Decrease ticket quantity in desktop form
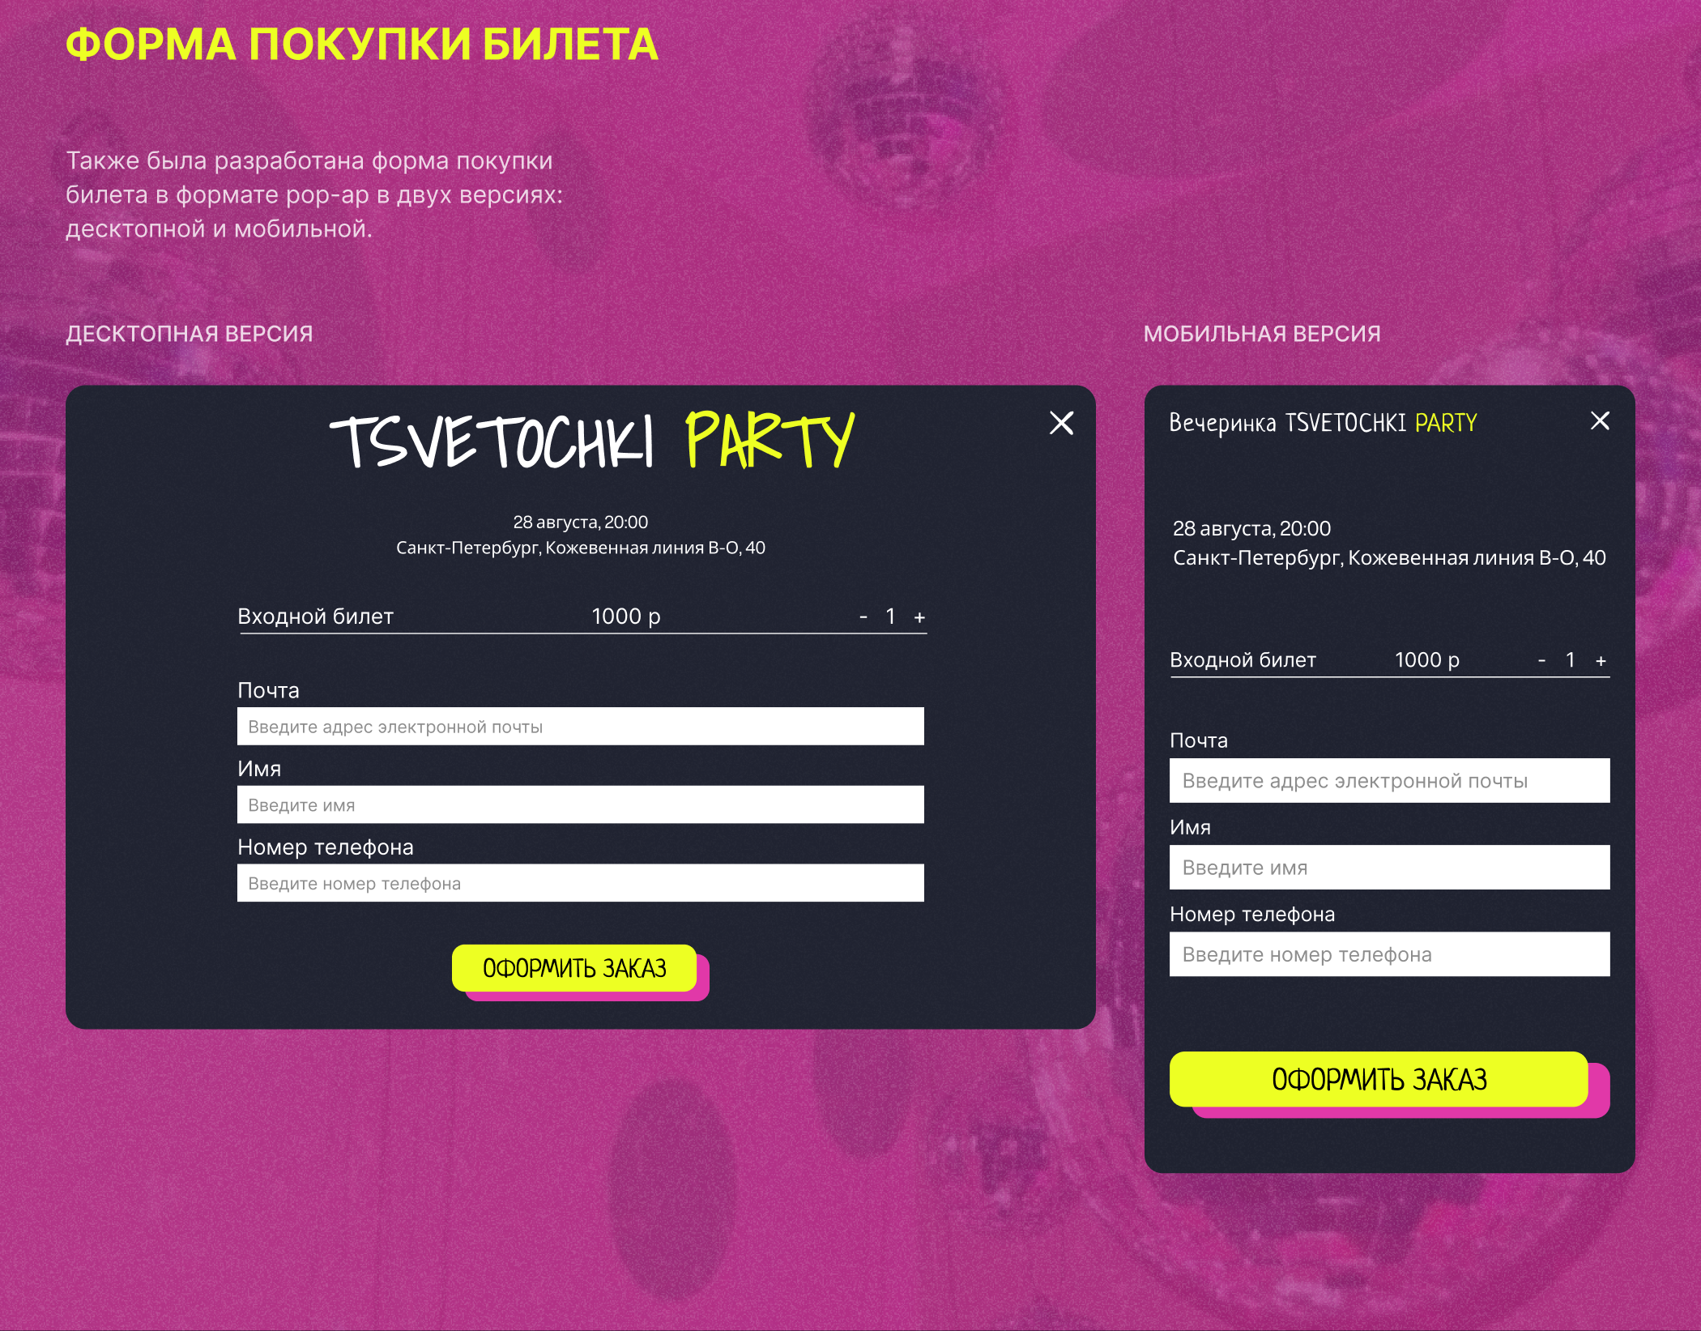This screenshot has height=1331, width=1701. (x=863, y=617)
